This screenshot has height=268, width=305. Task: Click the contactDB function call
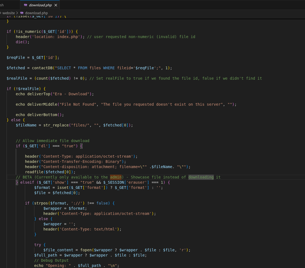pos(42,68)
